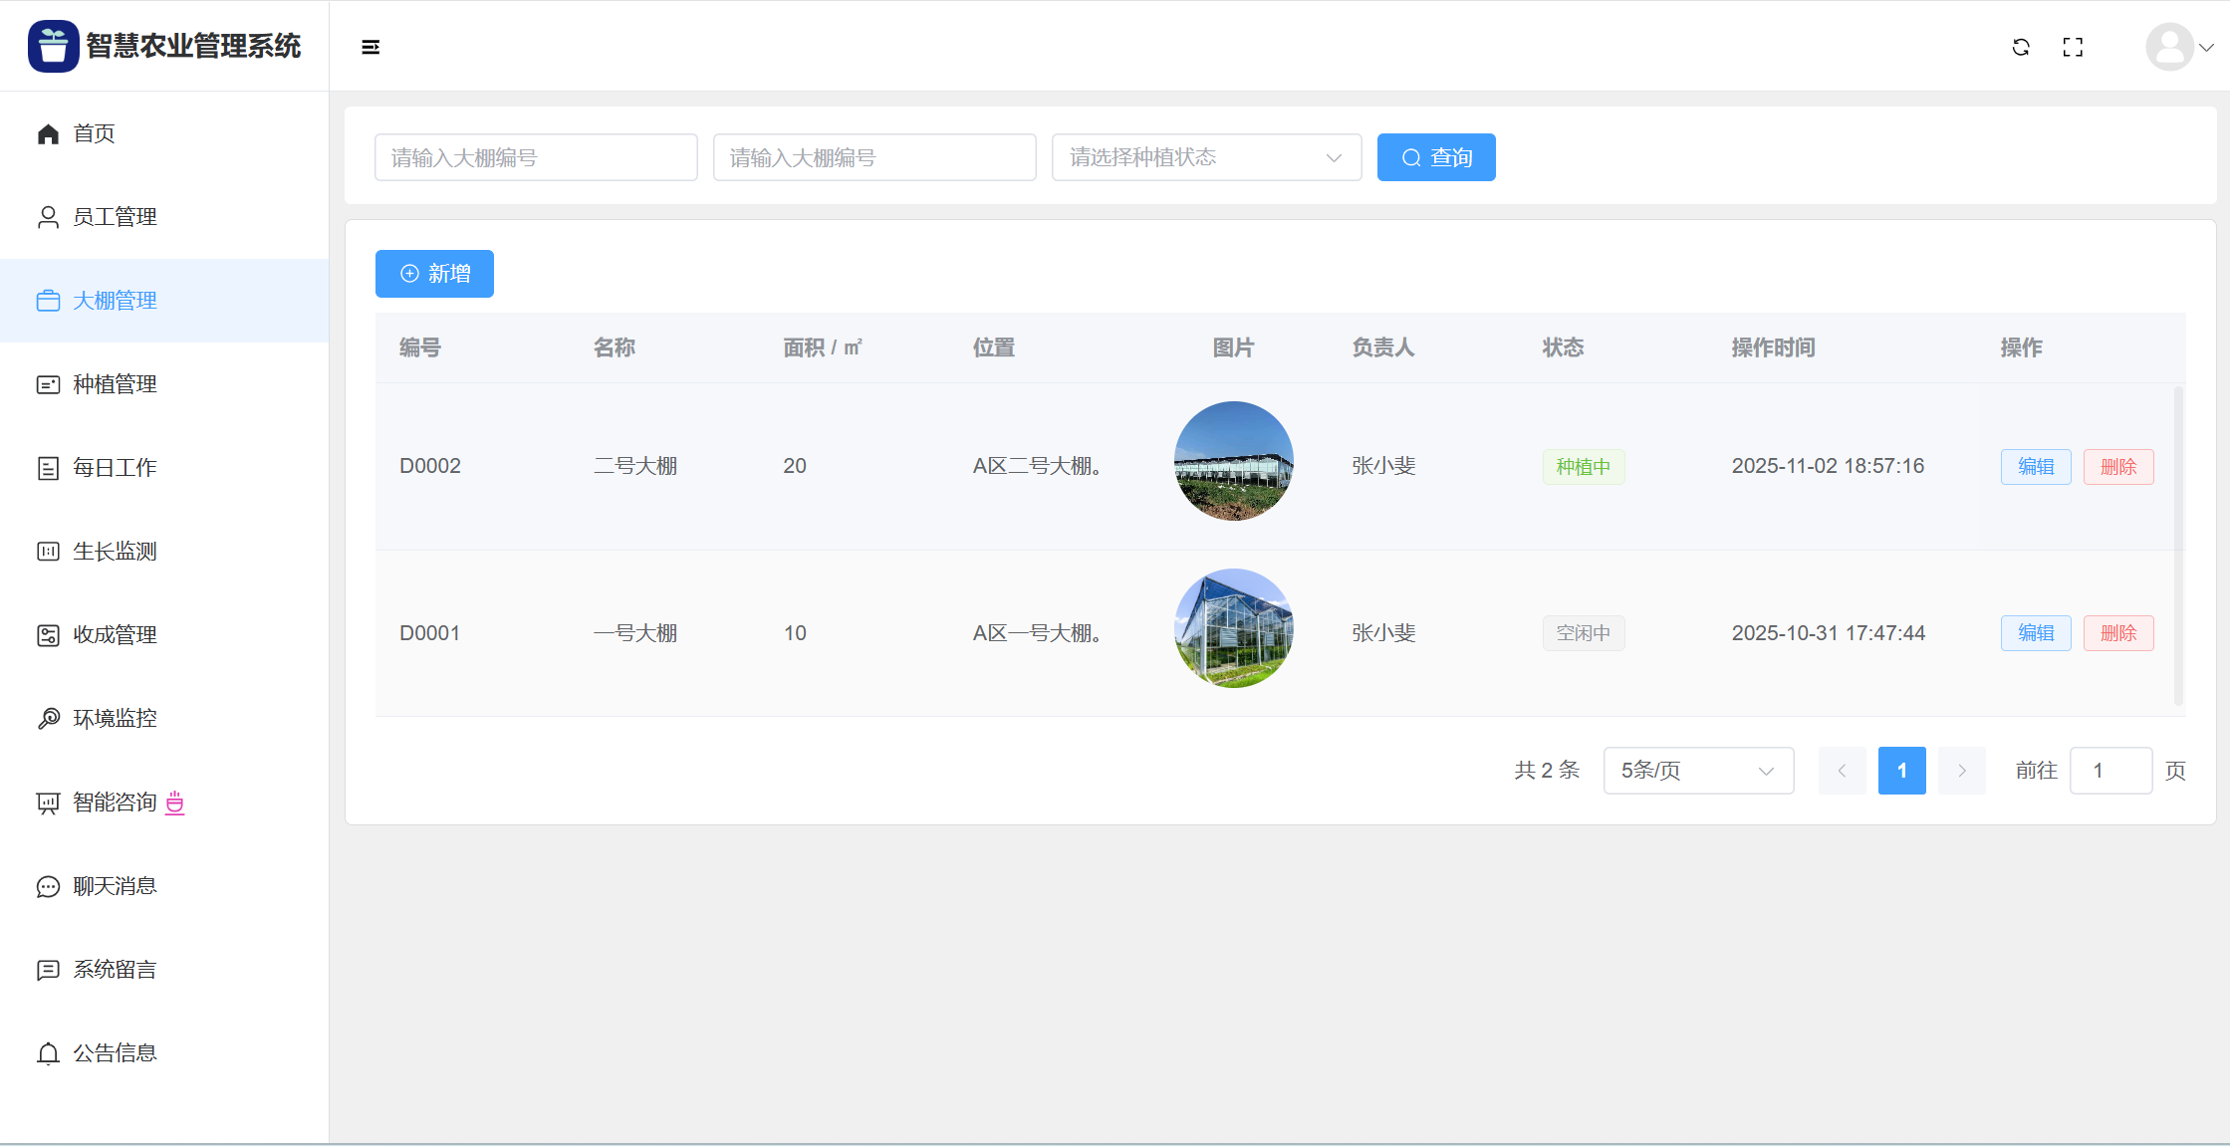This screenshot has width=2230, height=1146.
Task: Open 智能咨询 sidebar entry
Action: coord(115,802)
